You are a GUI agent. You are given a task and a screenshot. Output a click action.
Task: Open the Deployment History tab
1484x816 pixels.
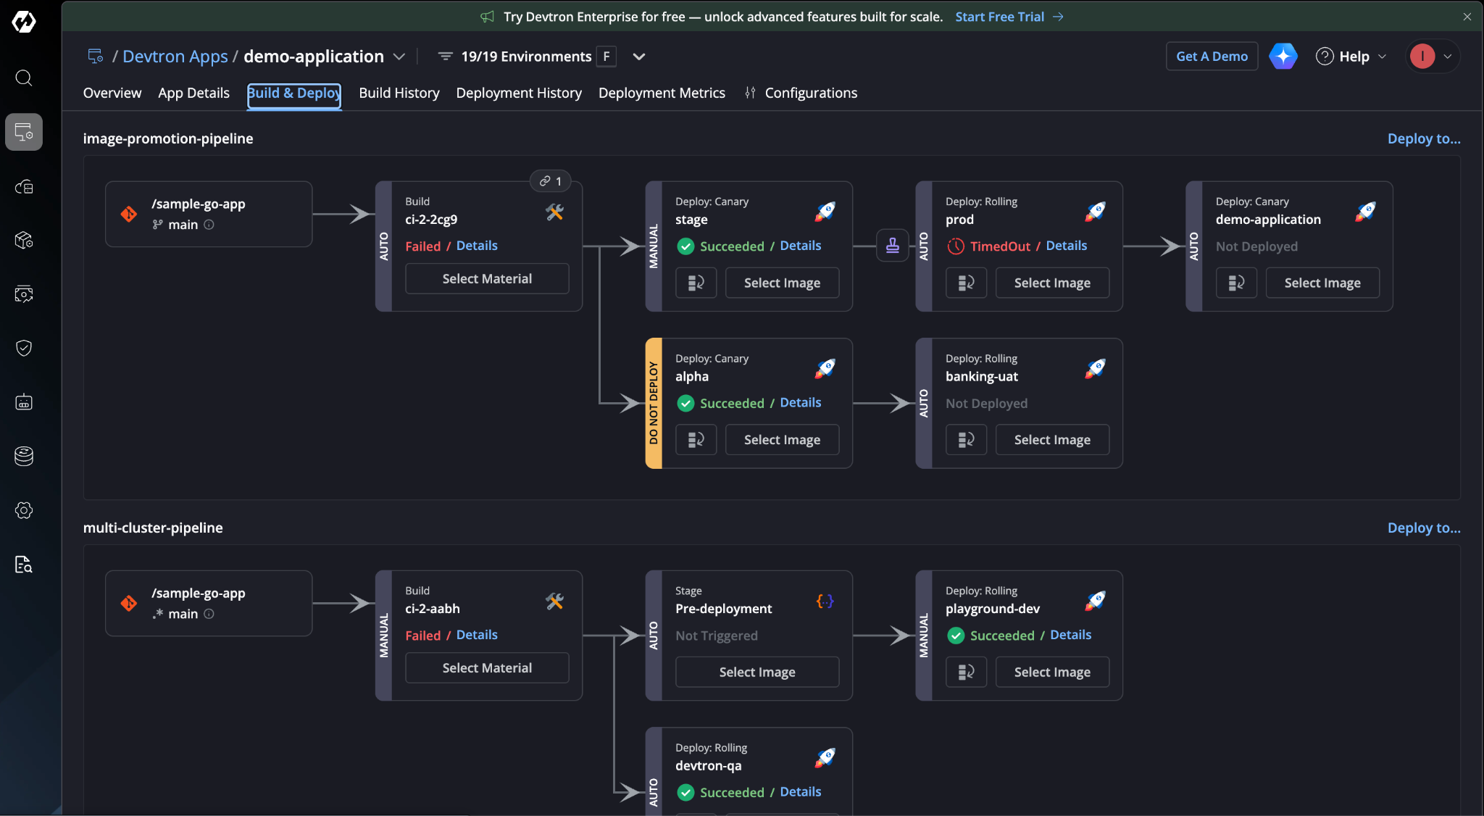519,93
